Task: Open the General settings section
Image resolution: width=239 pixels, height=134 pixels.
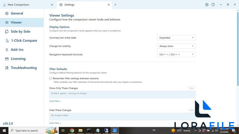Action: (x=22, y=13)
